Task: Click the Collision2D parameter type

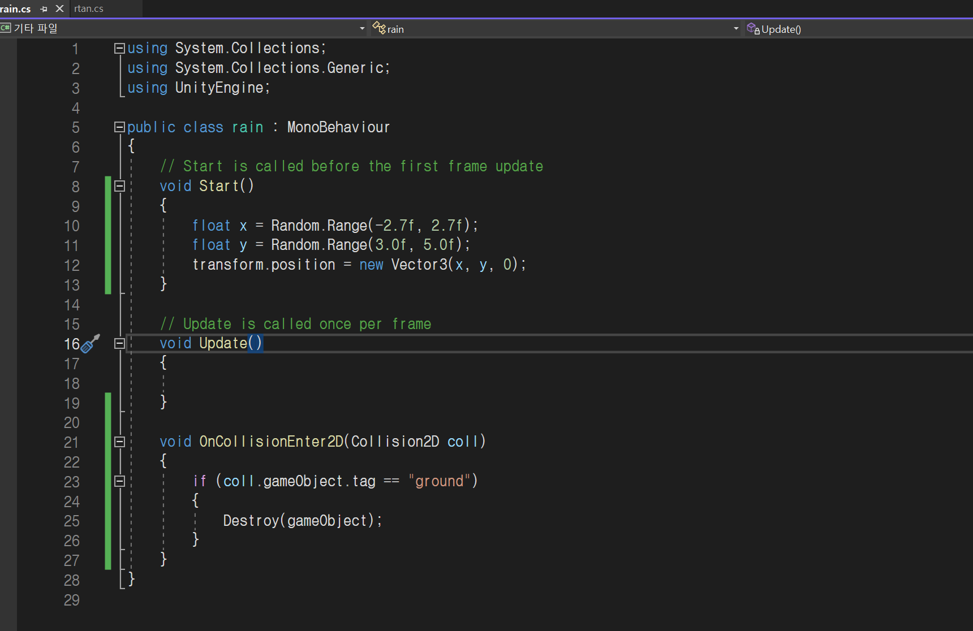Action: click(395, 442)
